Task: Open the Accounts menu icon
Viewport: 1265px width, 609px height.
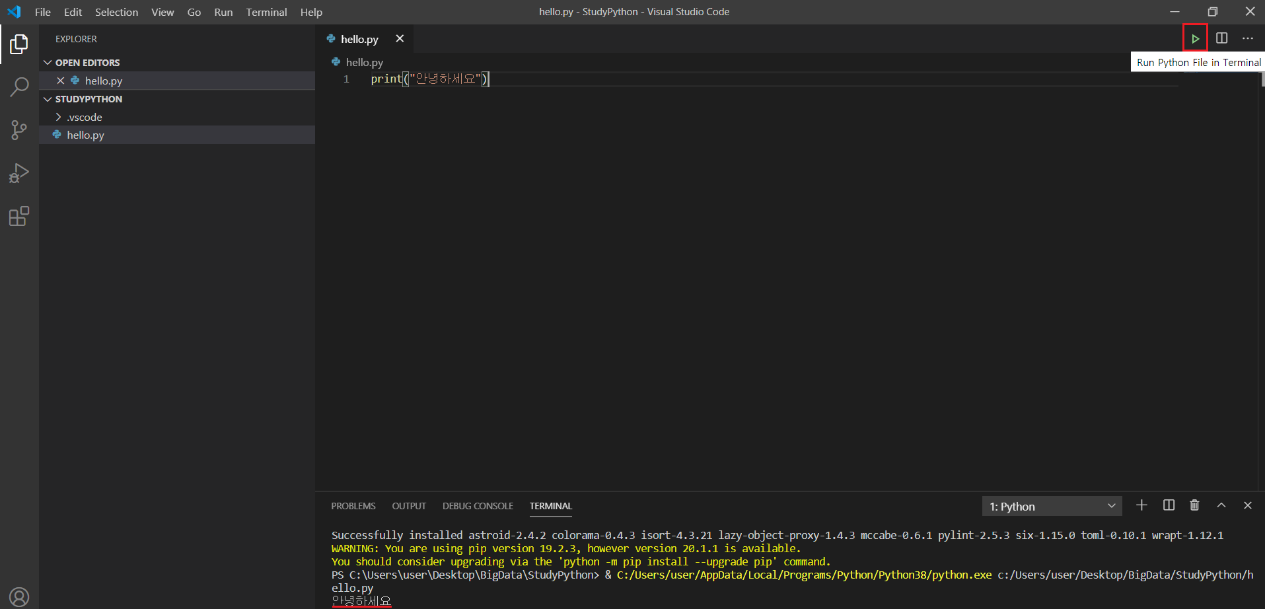Action: point(19,597)
